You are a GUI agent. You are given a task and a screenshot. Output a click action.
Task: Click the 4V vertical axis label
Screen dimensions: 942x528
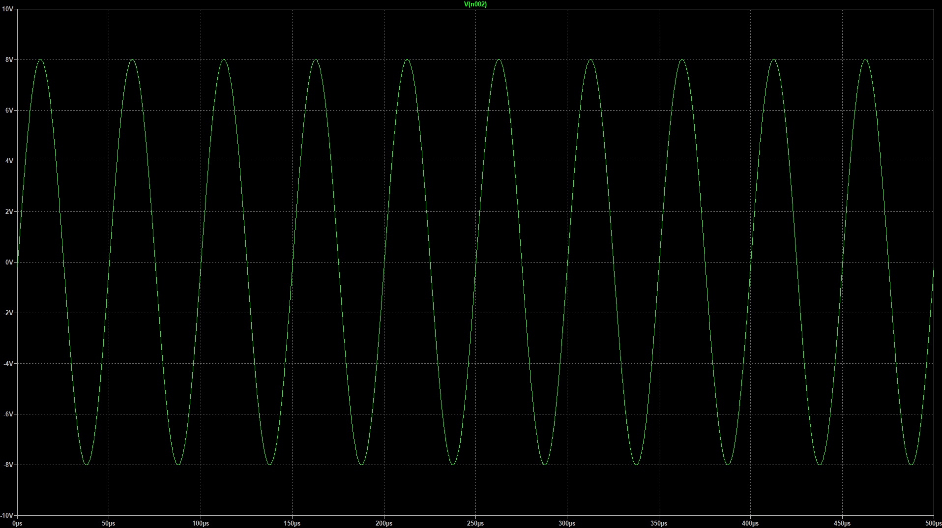9,161
